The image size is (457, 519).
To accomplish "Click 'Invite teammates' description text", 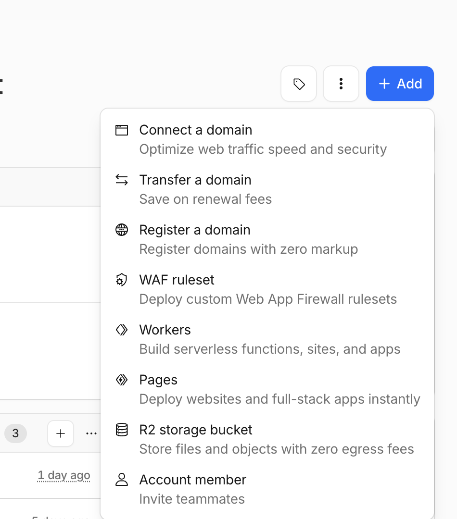I will click(x=192, y=499).
